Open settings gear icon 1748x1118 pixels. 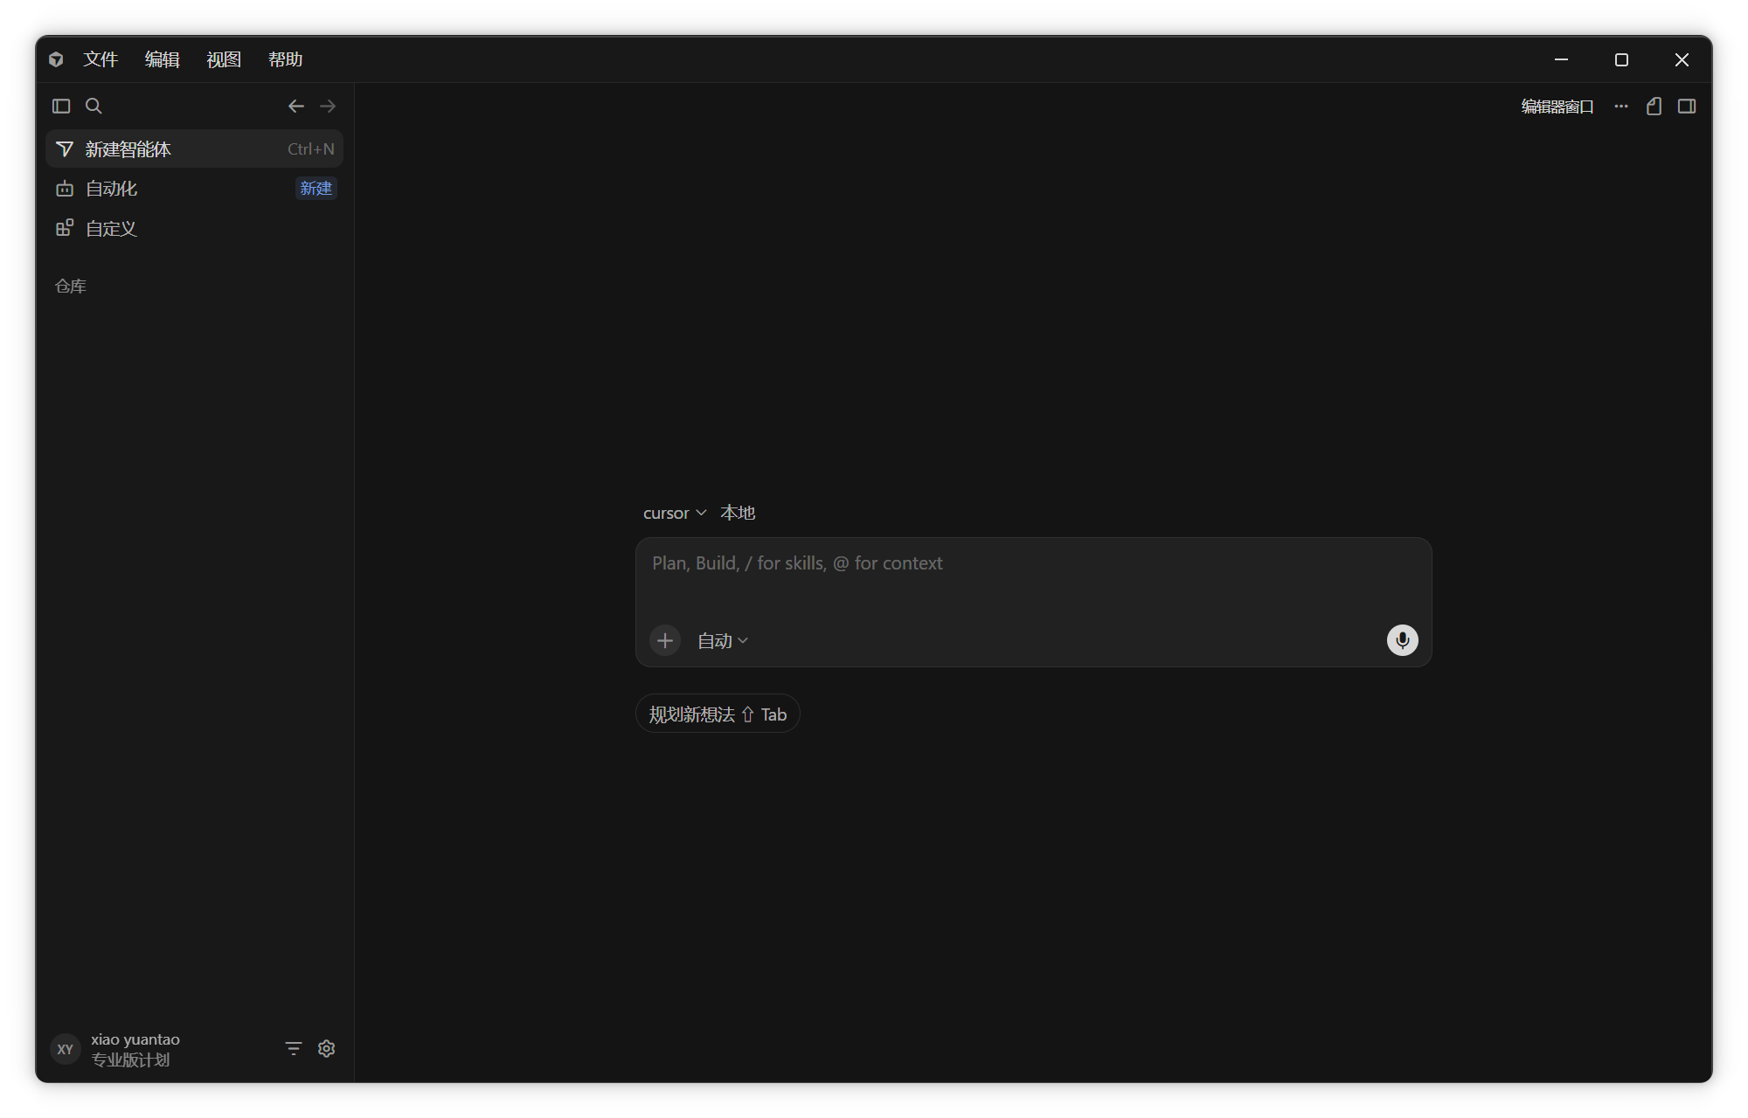pyautogui.click(x=327, y=1048)
